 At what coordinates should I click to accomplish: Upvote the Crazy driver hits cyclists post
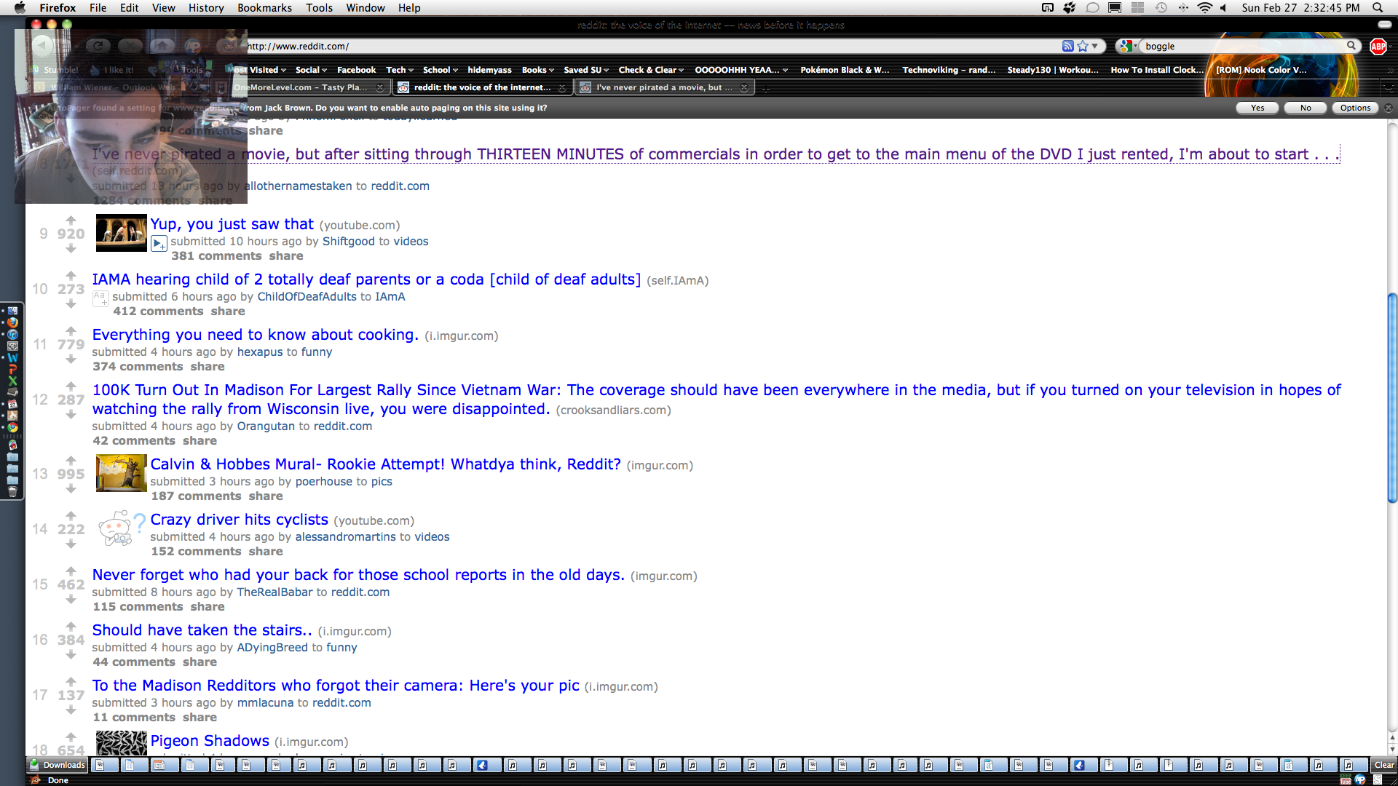[71, 515]
